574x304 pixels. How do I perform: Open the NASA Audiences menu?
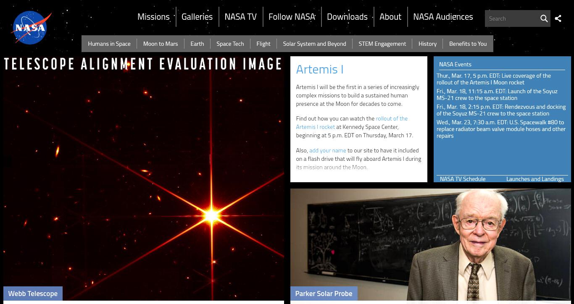click(x=443, y=17)
